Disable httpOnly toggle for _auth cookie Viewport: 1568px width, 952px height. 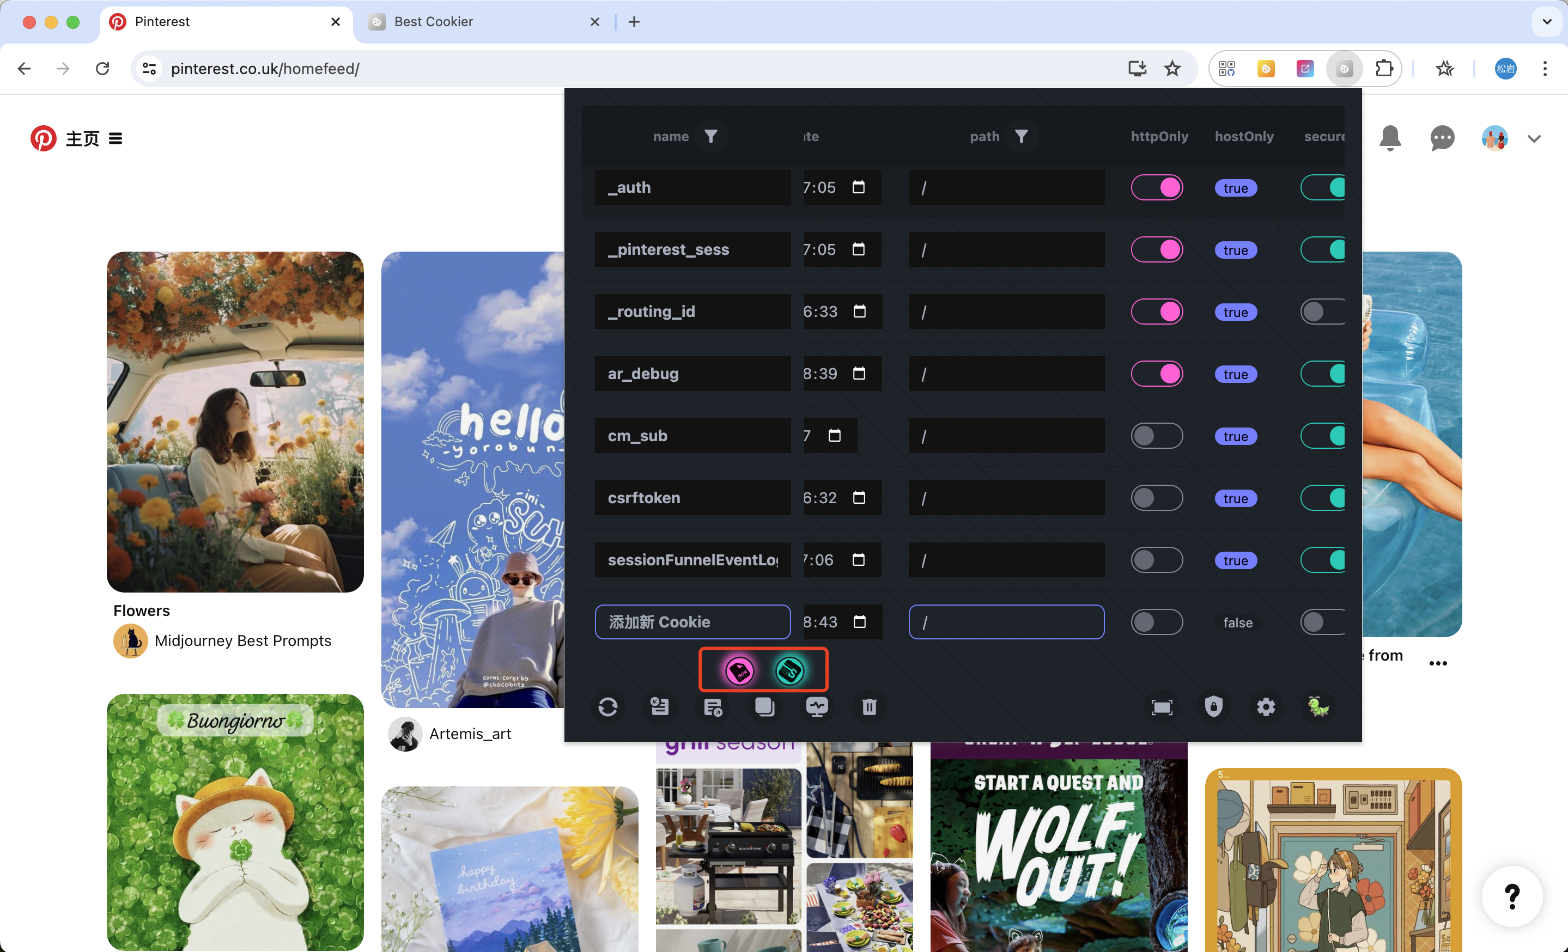pos(1156,187)
